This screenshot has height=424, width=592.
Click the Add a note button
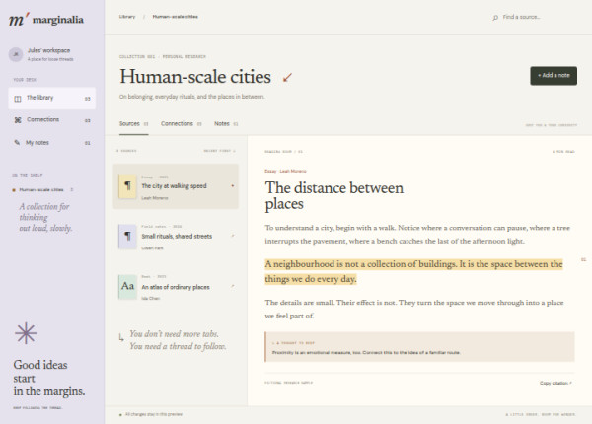554,76
